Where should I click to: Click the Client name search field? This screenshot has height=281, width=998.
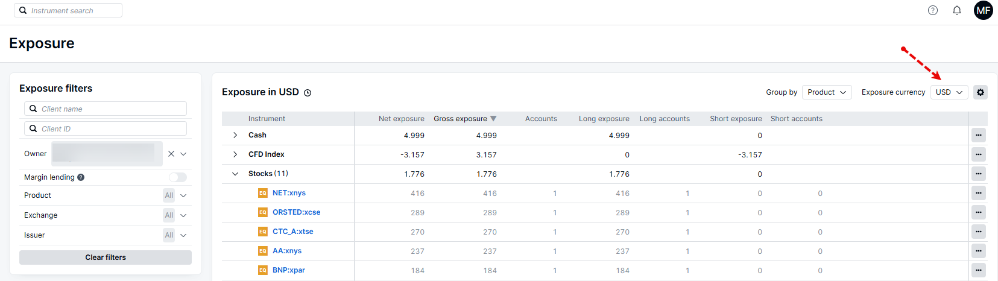click(106, 109)
